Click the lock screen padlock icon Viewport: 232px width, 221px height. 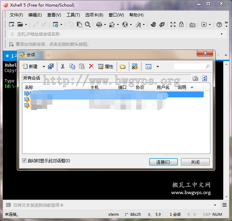click(x=181, y=24)
